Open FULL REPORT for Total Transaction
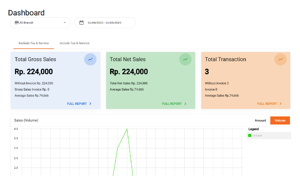300x183 pixels. (x=267, y=104)
